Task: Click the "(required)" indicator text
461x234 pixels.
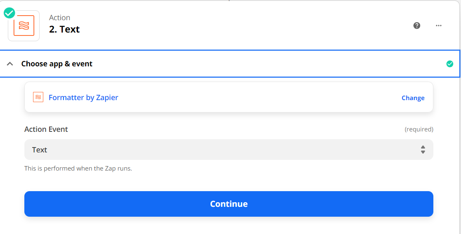Action: point(419,129)
